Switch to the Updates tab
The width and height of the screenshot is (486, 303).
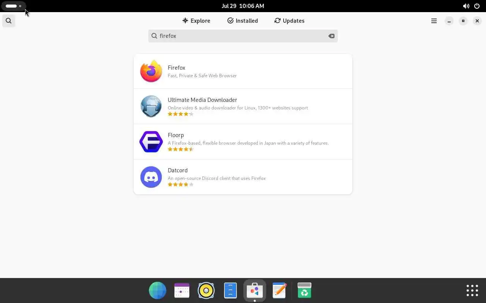click(289, 21)
